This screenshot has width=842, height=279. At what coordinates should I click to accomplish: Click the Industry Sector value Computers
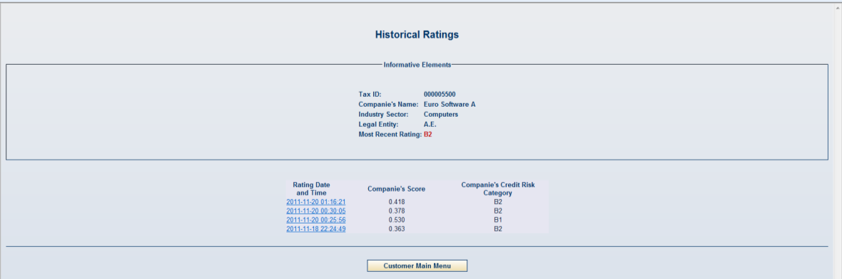[440, 115]
